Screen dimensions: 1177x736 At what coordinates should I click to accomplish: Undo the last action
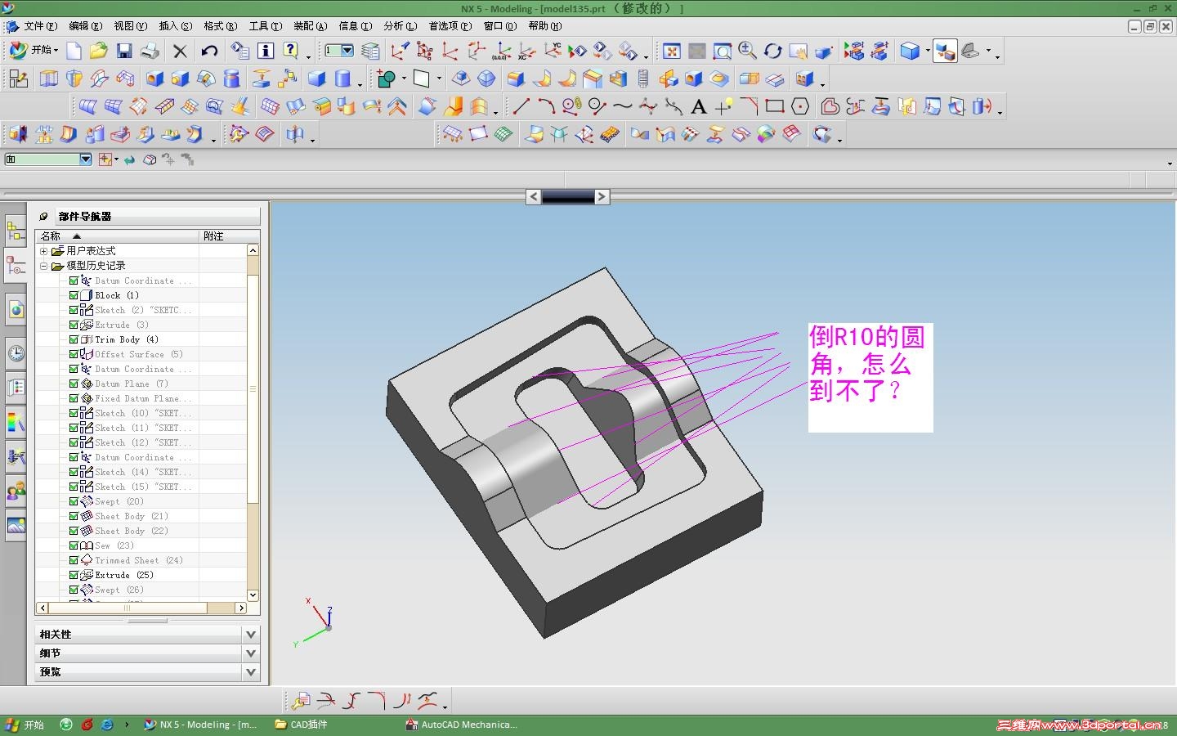click(209, 51)
